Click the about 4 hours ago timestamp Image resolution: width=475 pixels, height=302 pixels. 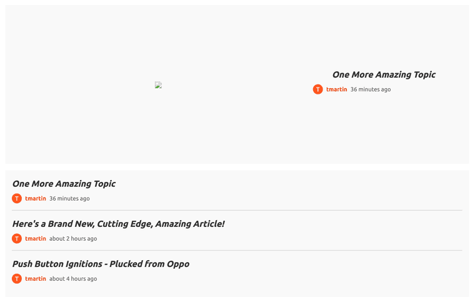pos(73,279)
